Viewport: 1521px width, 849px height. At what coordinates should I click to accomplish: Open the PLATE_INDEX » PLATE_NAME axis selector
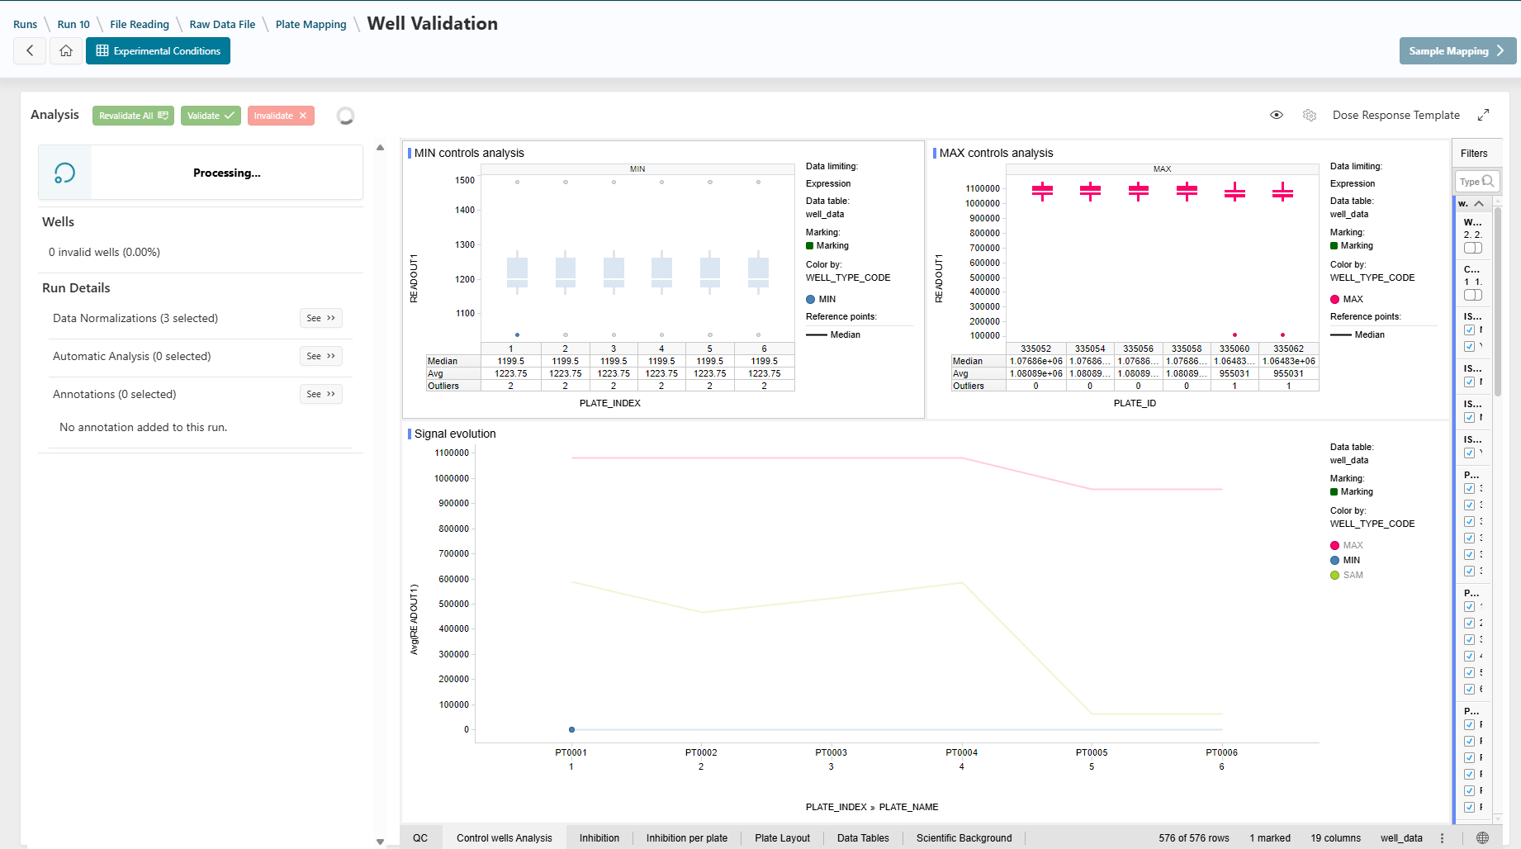point(872,807)
